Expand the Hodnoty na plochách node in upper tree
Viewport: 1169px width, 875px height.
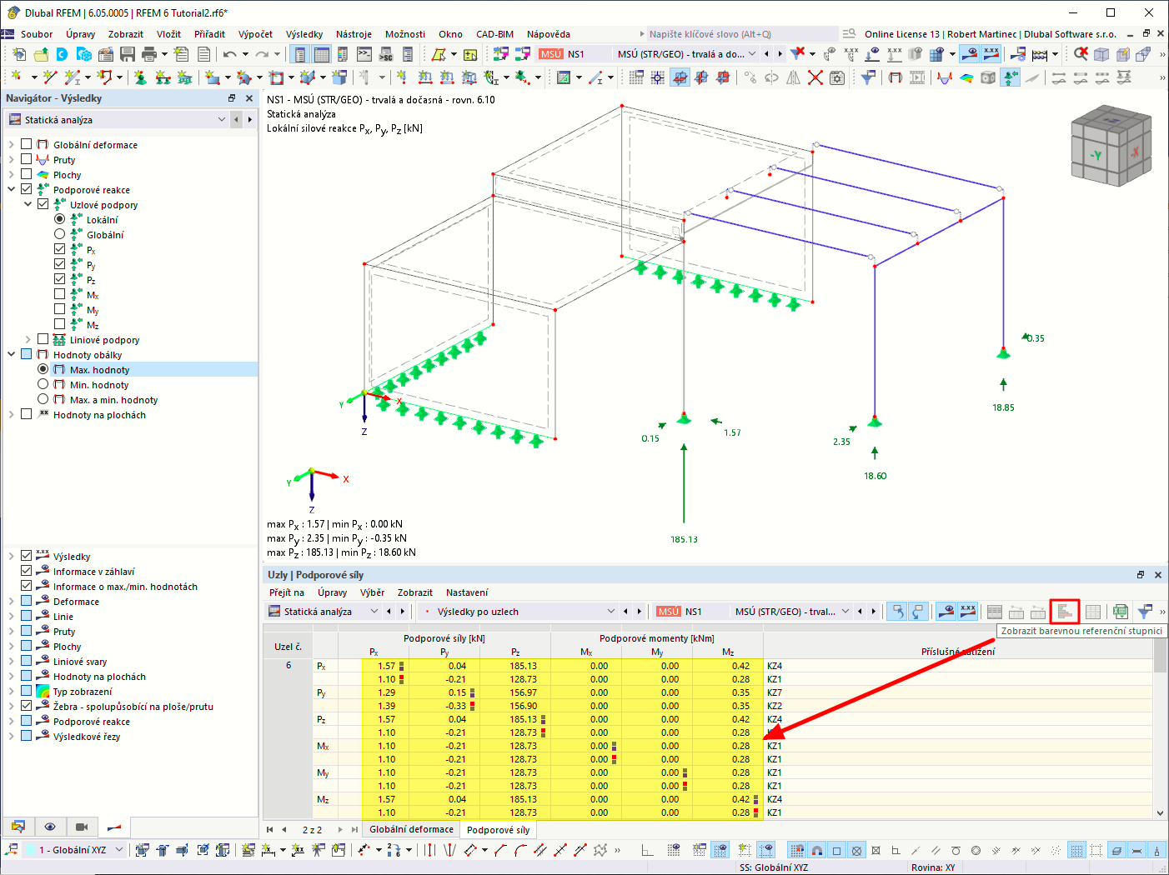coord(11,414)
